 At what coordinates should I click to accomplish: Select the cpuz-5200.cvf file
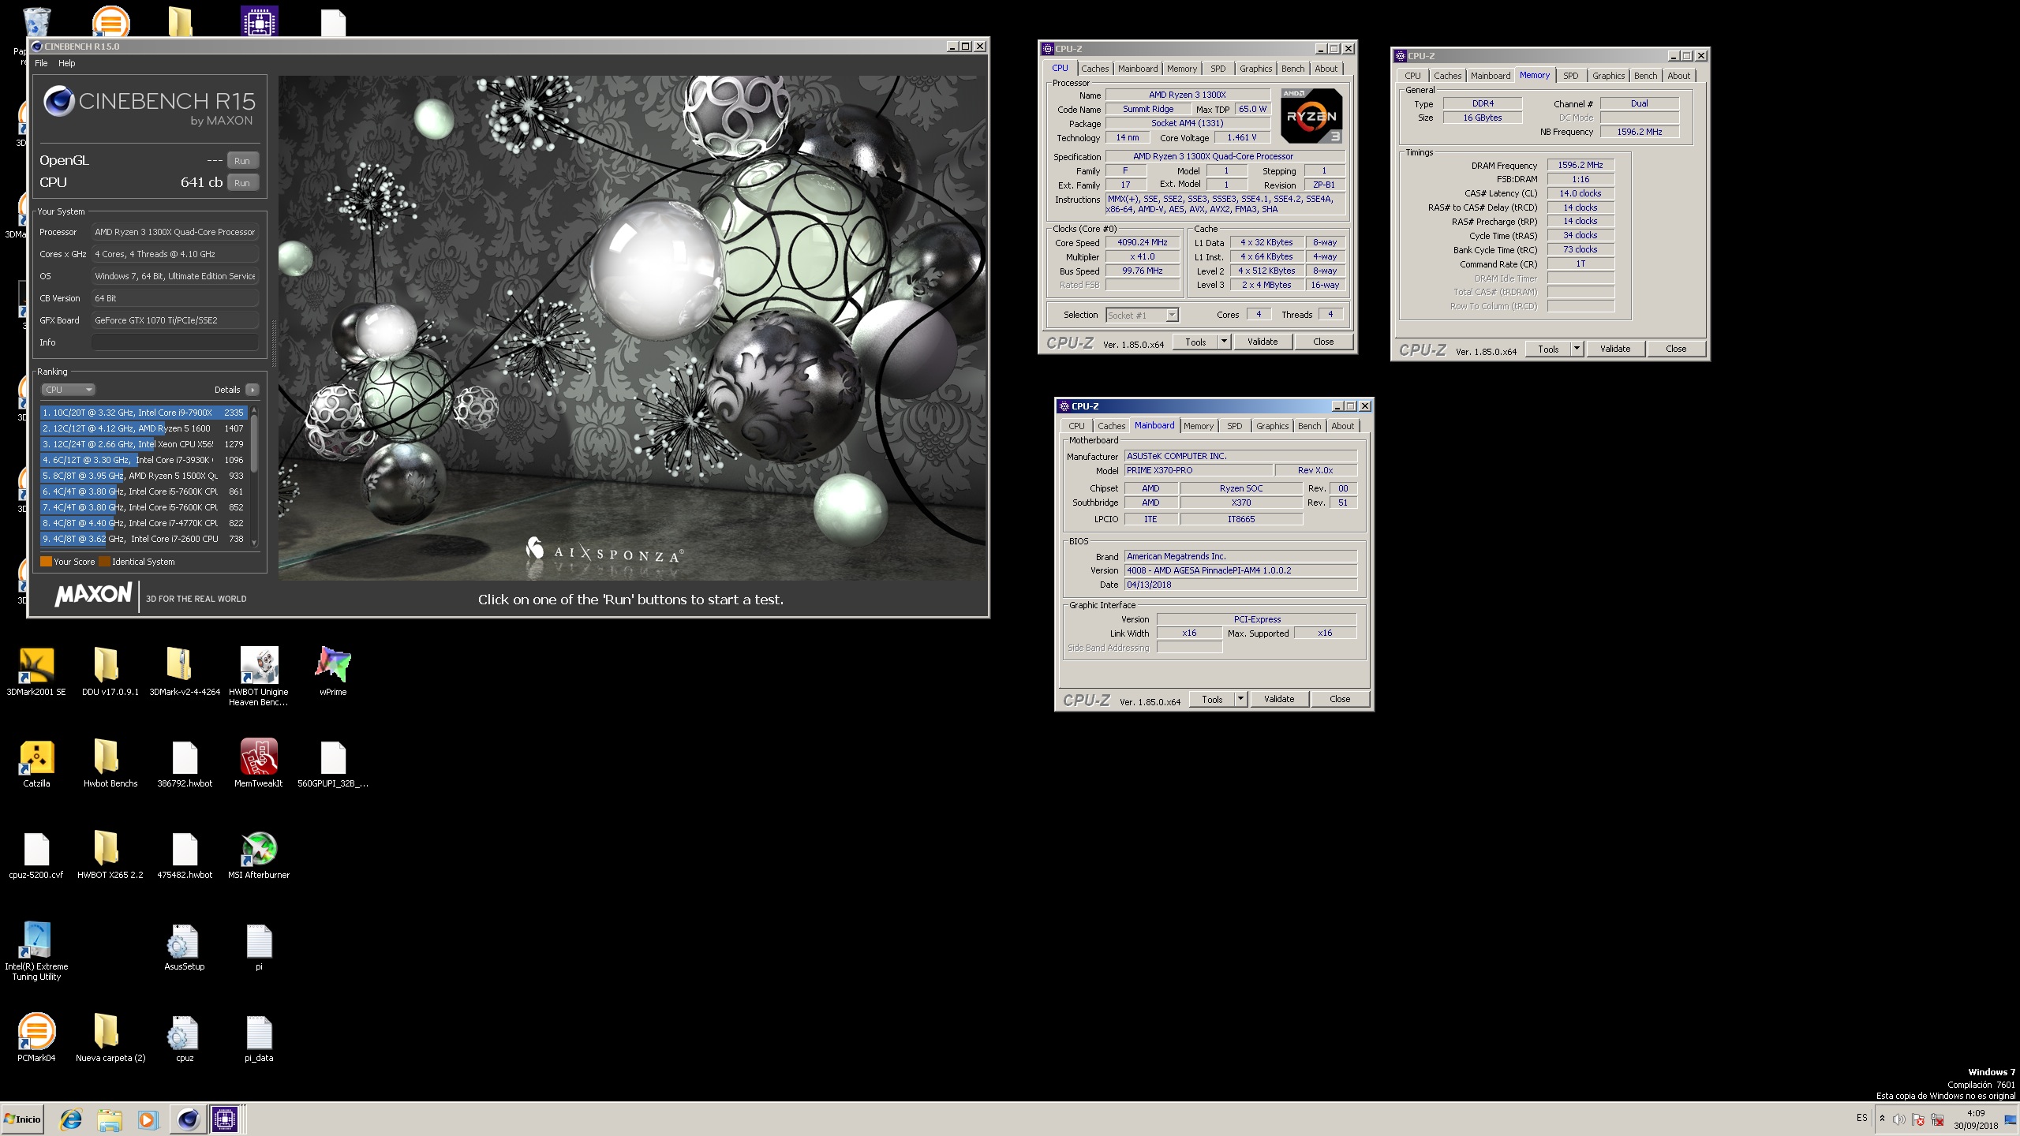pos(36,854)
